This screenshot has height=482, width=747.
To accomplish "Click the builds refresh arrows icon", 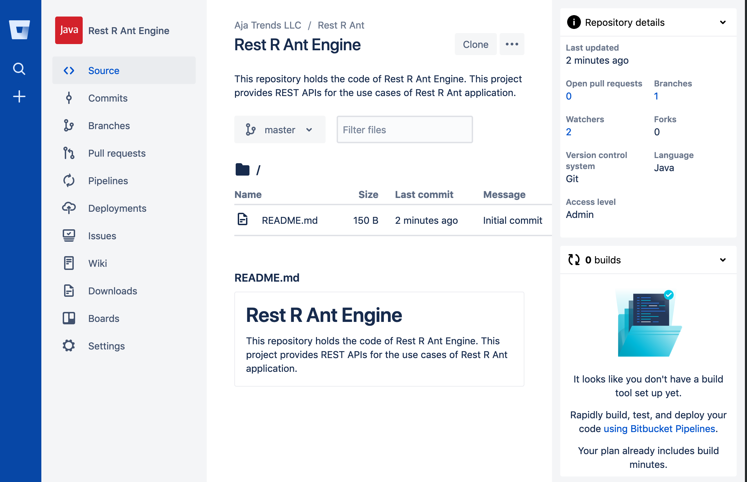I will coord(574,260).
